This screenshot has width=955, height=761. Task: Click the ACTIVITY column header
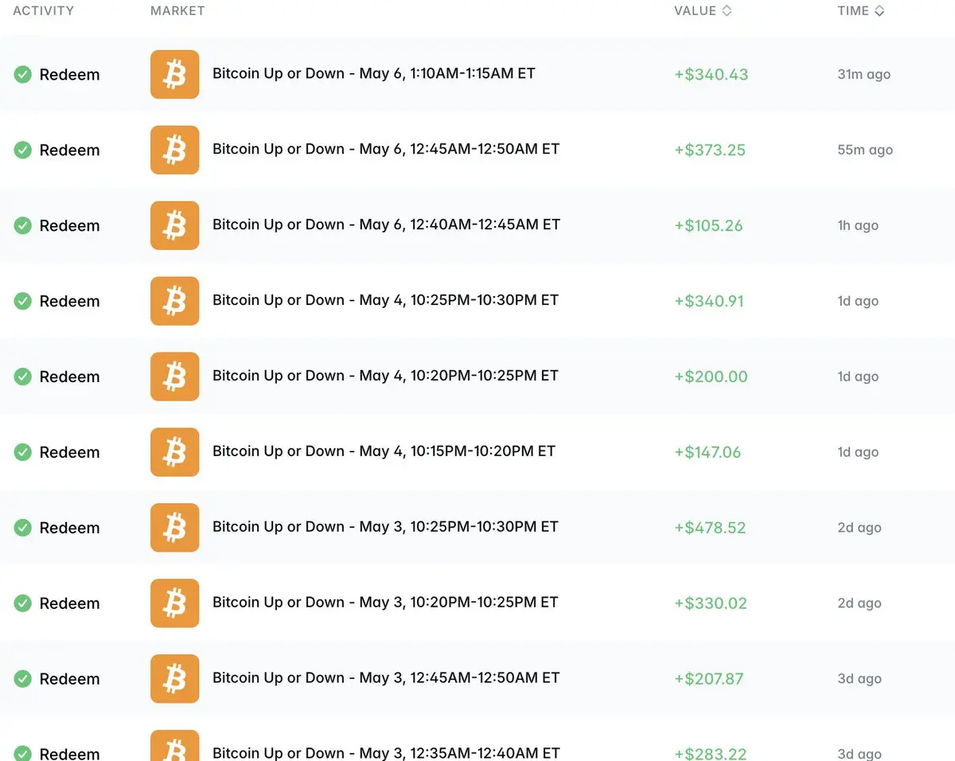(x=44, y=11)
